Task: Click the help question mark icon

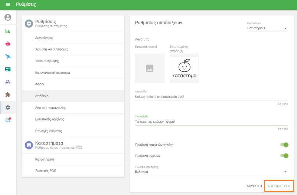Action: pos(8,120)
